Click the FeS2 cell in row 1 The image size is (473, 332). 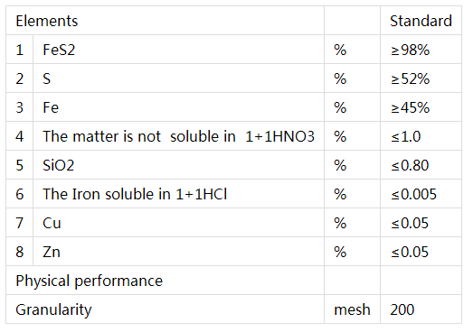[178, 50]
